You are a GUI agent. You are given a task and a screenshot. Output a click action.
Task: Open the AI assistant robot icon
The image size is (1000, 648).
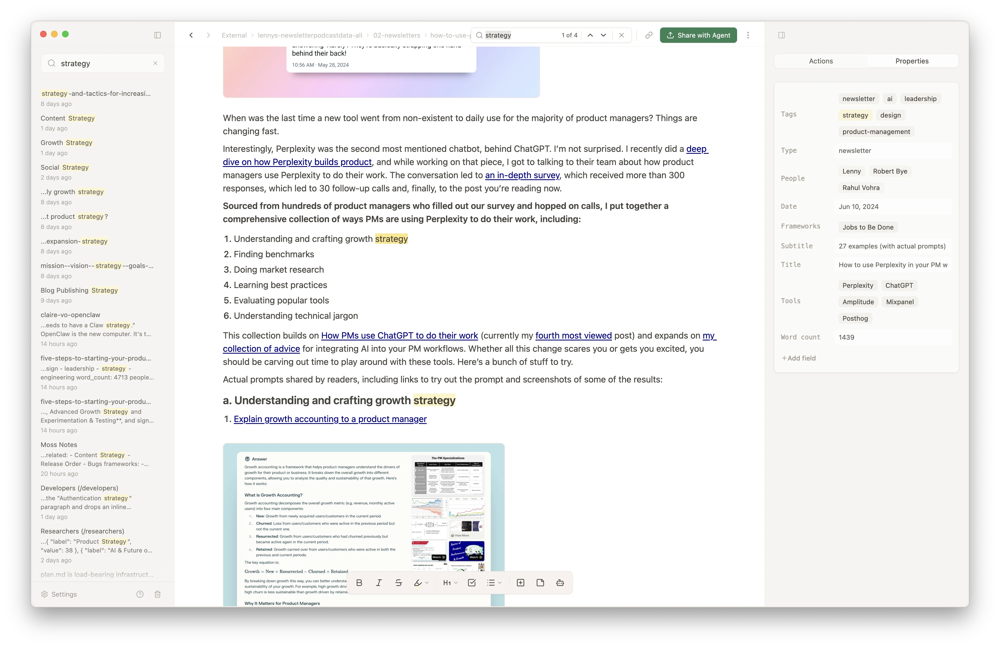pos(560,582)
